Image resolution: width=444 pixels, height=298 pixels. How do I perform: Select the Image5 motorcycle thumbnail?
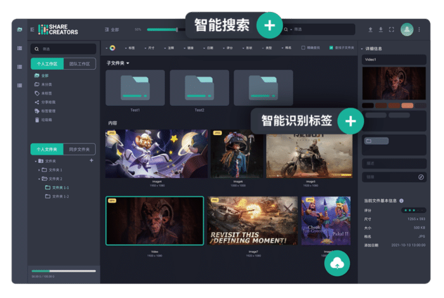pos(310,155)
